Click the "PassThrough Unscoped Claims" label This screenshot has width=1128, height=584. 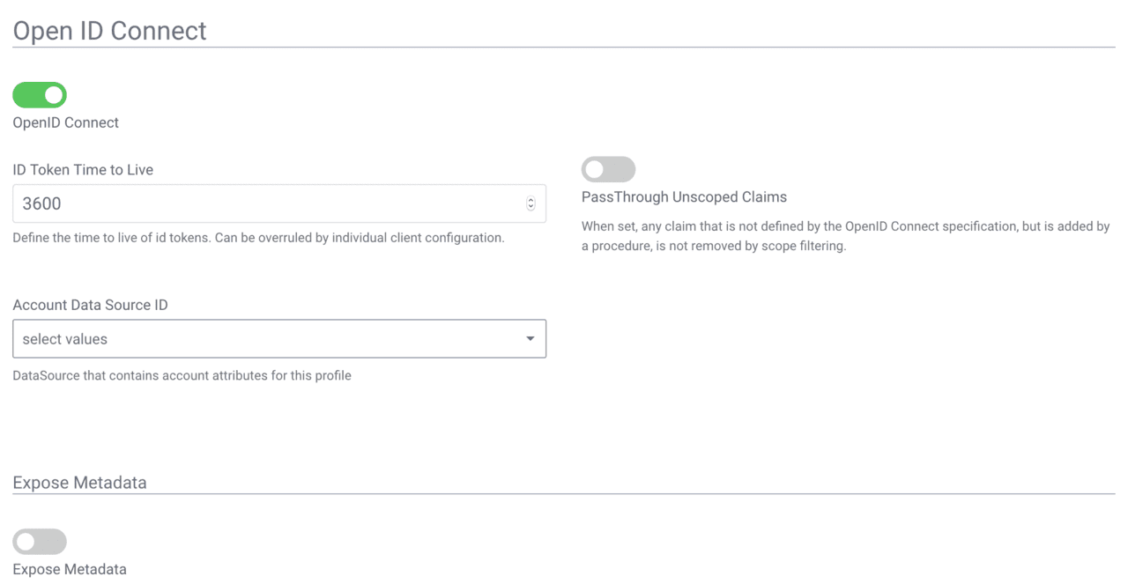(x=684, y=196)
